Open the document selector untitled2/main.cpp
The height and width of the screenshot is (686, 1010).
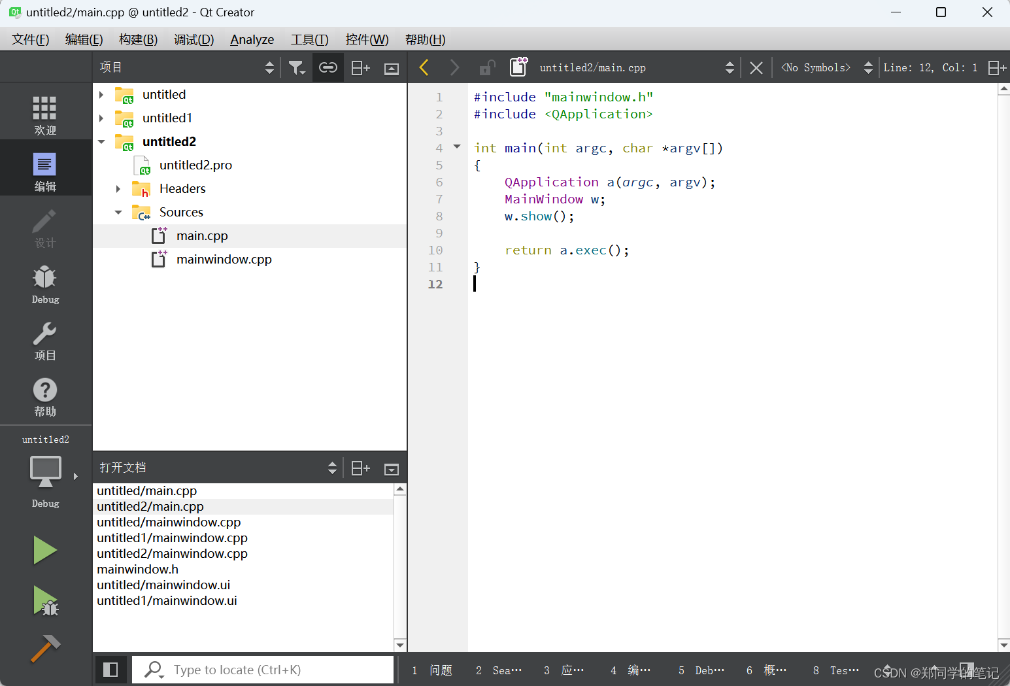637,67
